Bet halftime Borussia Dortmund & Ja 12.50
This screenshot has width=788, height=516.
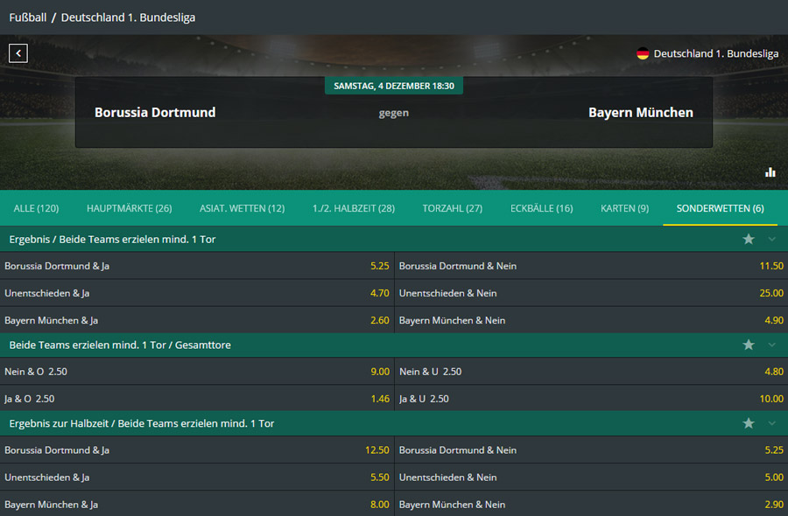[x=197, y=450]
